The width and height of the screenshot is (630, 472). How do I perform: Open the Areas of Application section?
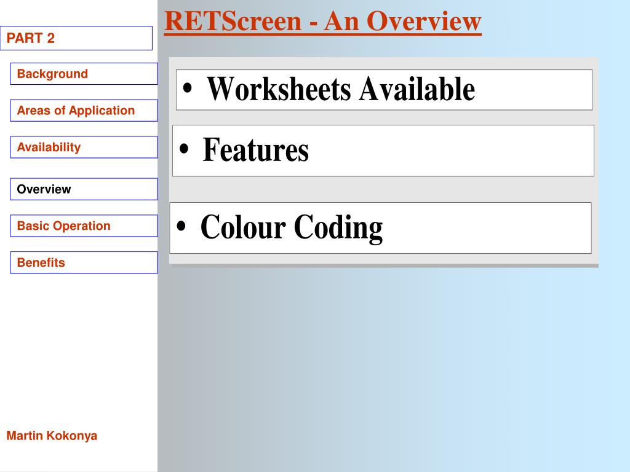click(x=84, y=111)
